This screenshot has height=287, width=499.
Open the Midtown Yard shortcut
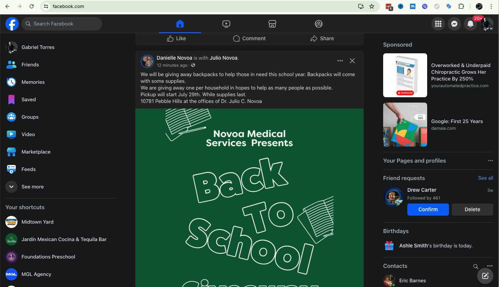(x=60, y=222)
